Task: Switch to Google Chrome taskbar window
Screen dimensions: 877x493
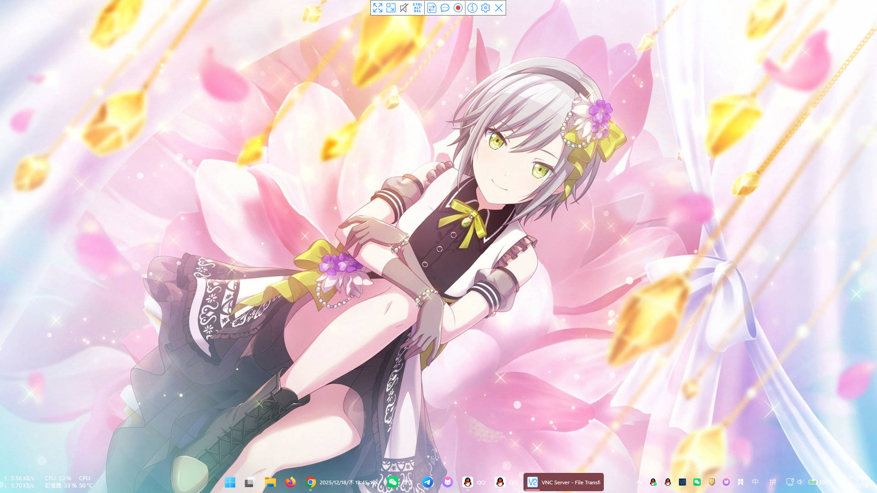Action: 311,483
